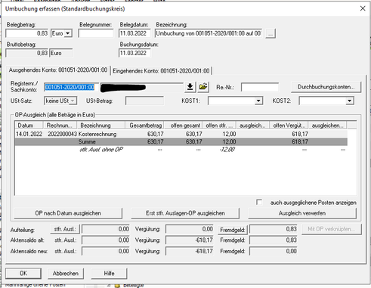Click the download arrow icon next to Sachkonto

point(190,87)
